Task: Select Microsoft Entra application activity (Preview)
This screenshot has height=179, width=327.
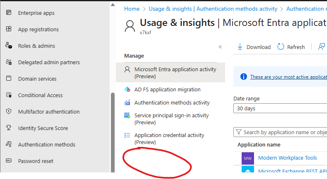Action: (170, 72)
